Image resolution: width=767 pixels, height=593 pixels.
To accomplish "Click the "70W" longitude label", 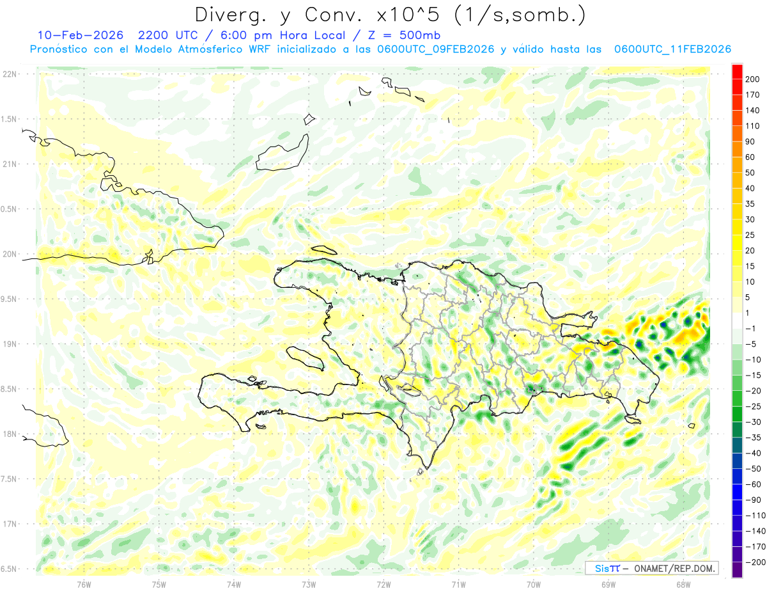I will click(x=534, y=583).
